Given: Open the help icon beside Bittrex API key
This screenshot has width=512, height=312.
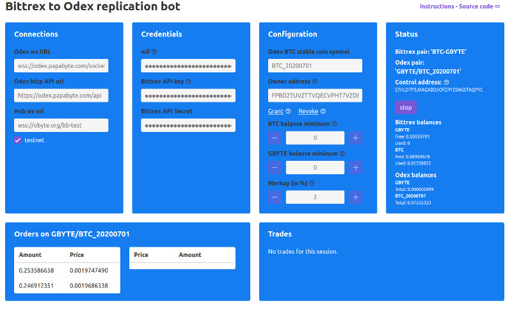Looking at the screenshot, I should [188, 81].
